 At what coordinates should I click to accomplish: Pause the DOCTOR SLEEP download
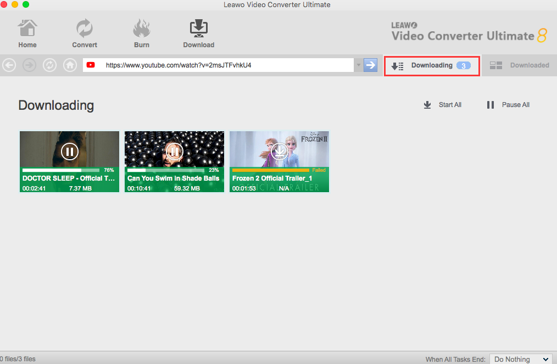(70, 152)
